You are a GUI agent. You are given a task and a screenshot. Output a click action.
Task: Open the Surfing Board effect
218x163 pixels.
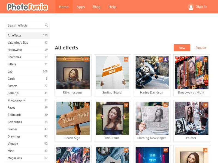coord(113,73)
